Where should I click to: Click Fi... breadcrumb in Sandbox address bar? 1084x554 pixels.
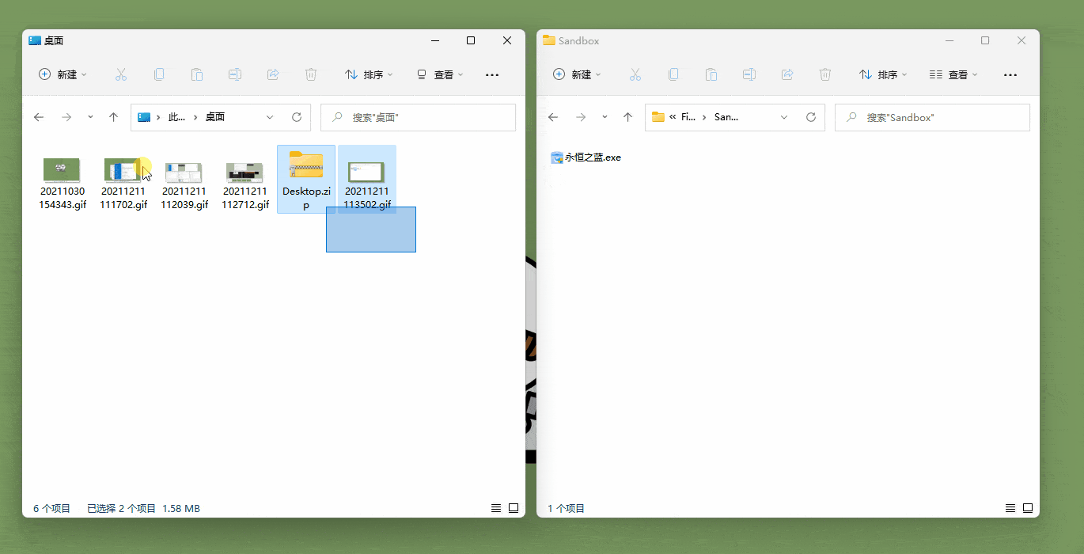688,117
